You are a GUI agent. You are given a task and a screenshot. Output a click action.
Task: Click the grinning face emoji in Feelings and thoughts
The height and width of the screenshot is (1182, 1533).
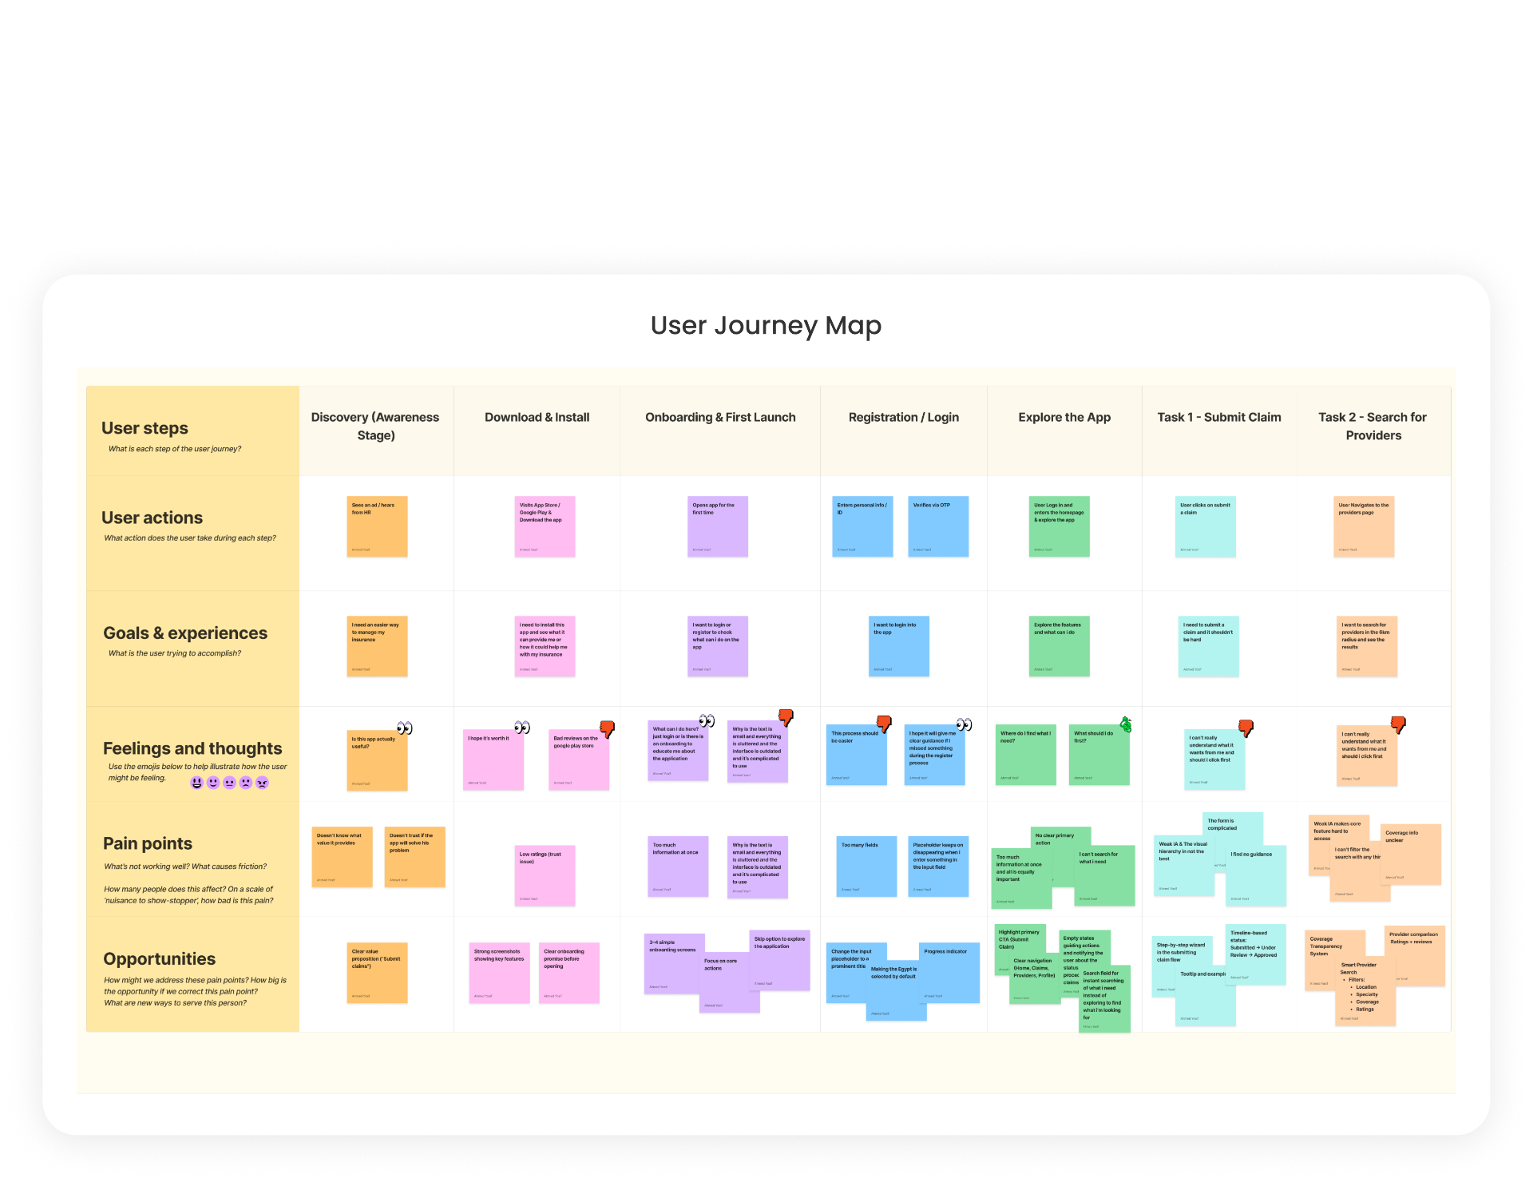(196, 783)
